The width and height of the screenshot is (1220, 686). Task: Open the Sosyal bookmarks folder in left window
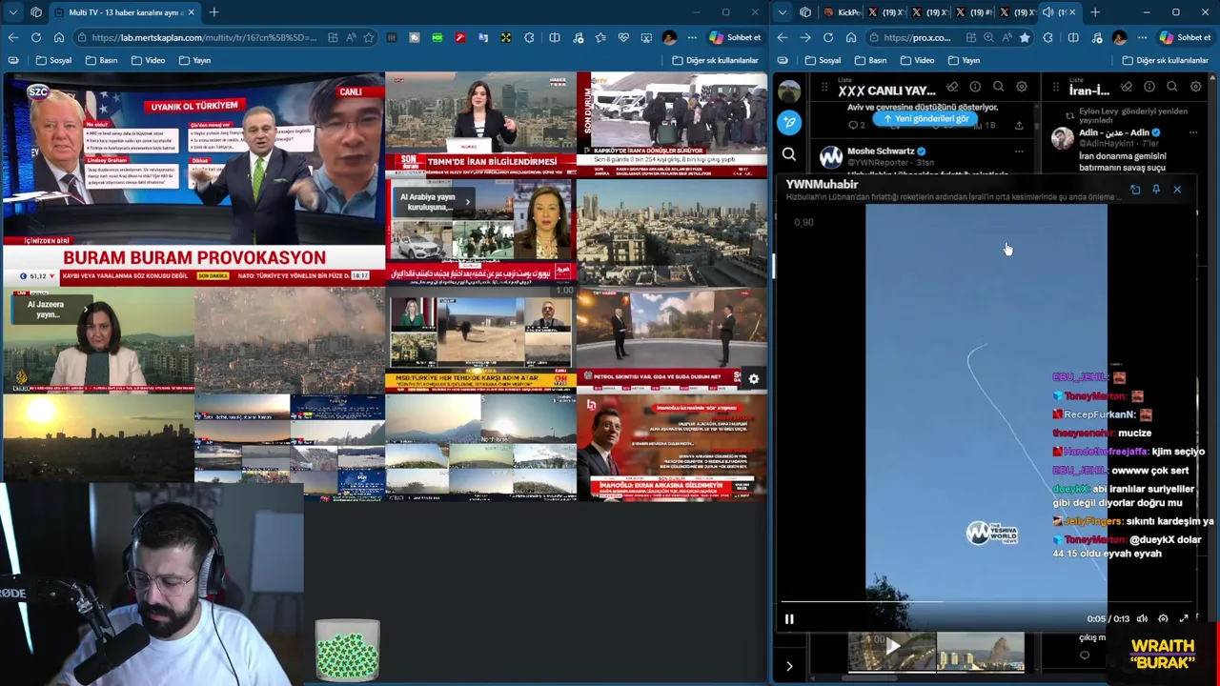pos(53,60)
